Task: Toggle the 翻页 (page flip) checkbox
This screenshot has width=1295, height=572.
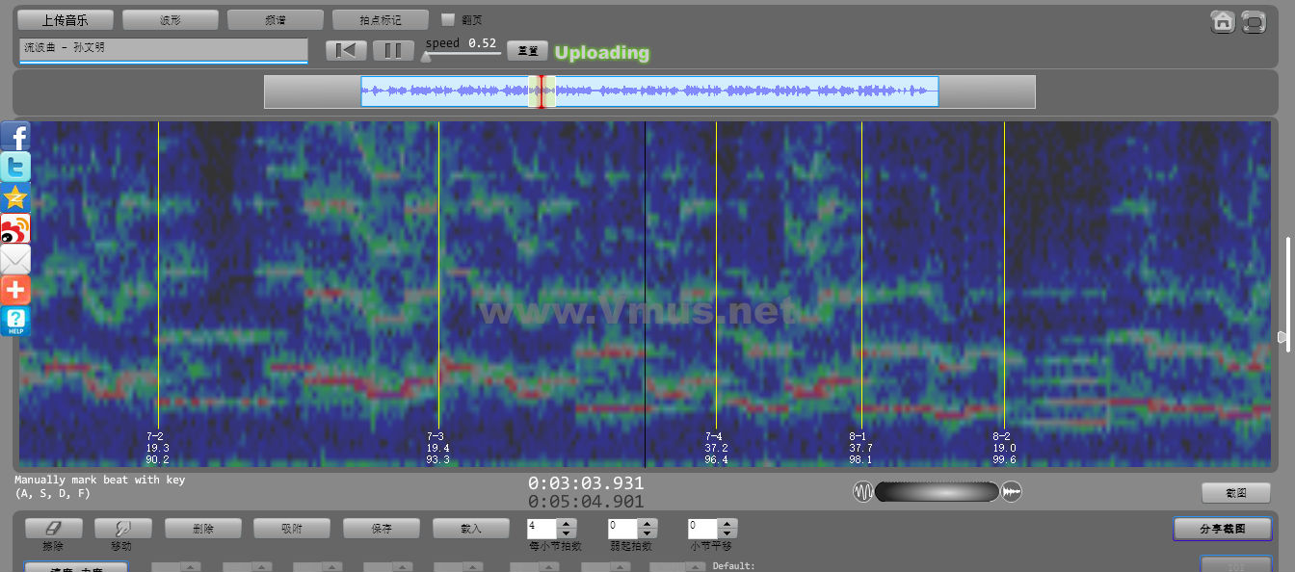Action: 447,19
